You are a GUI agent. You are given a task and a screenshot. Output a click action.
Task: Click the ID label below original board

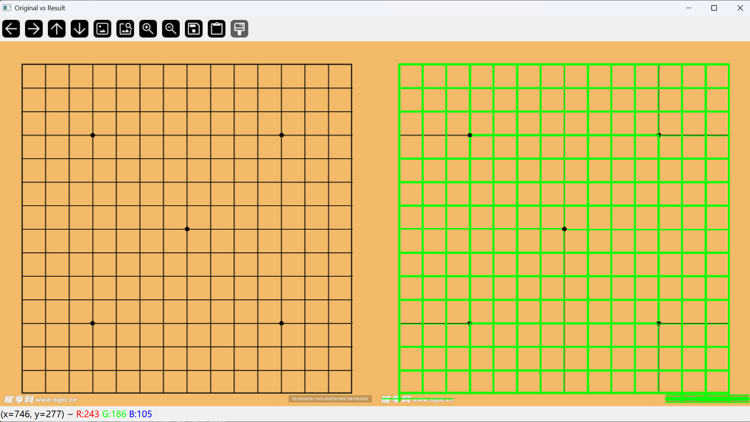330,399
